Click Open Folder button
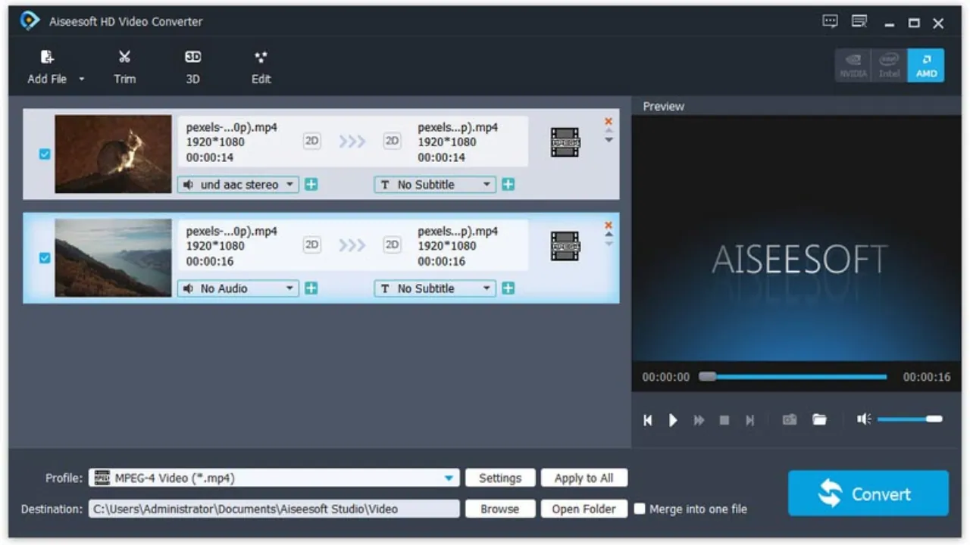This screenshot has height=545, width=970. point(584,509)
